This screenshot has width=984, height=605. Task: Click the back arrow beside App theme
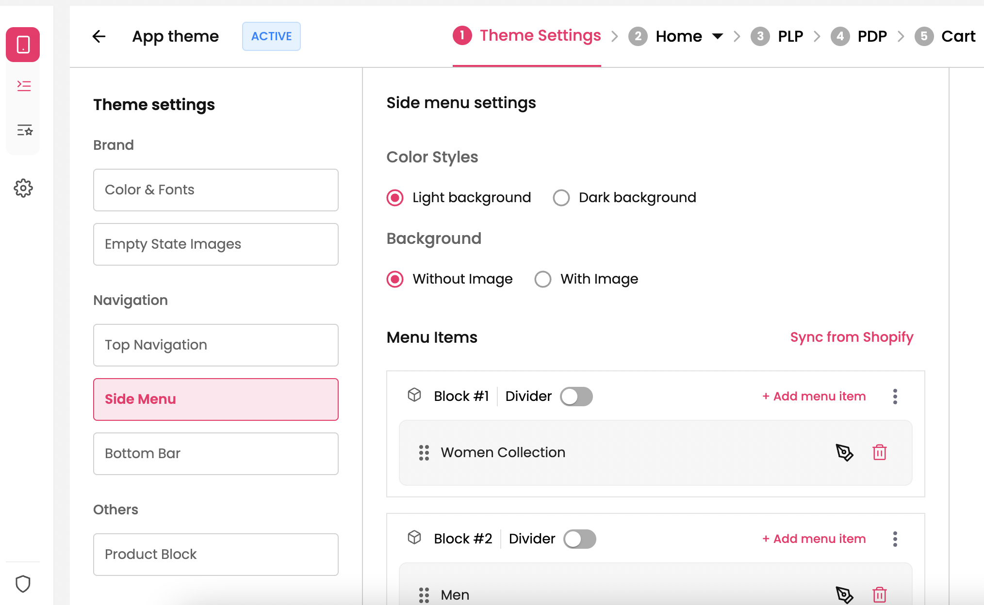99,36
